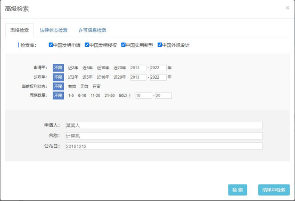Choose 21-50 family count

pos(110,96)
